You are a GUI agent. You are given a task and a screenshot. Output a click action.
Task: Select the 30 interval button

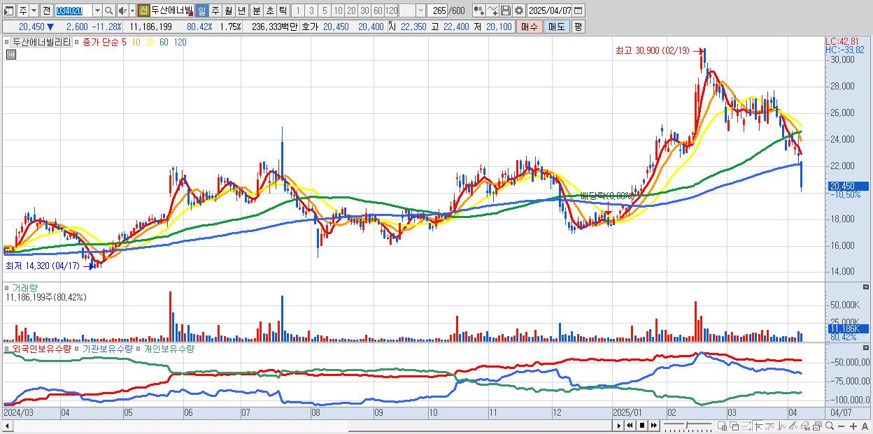(364, 10)
